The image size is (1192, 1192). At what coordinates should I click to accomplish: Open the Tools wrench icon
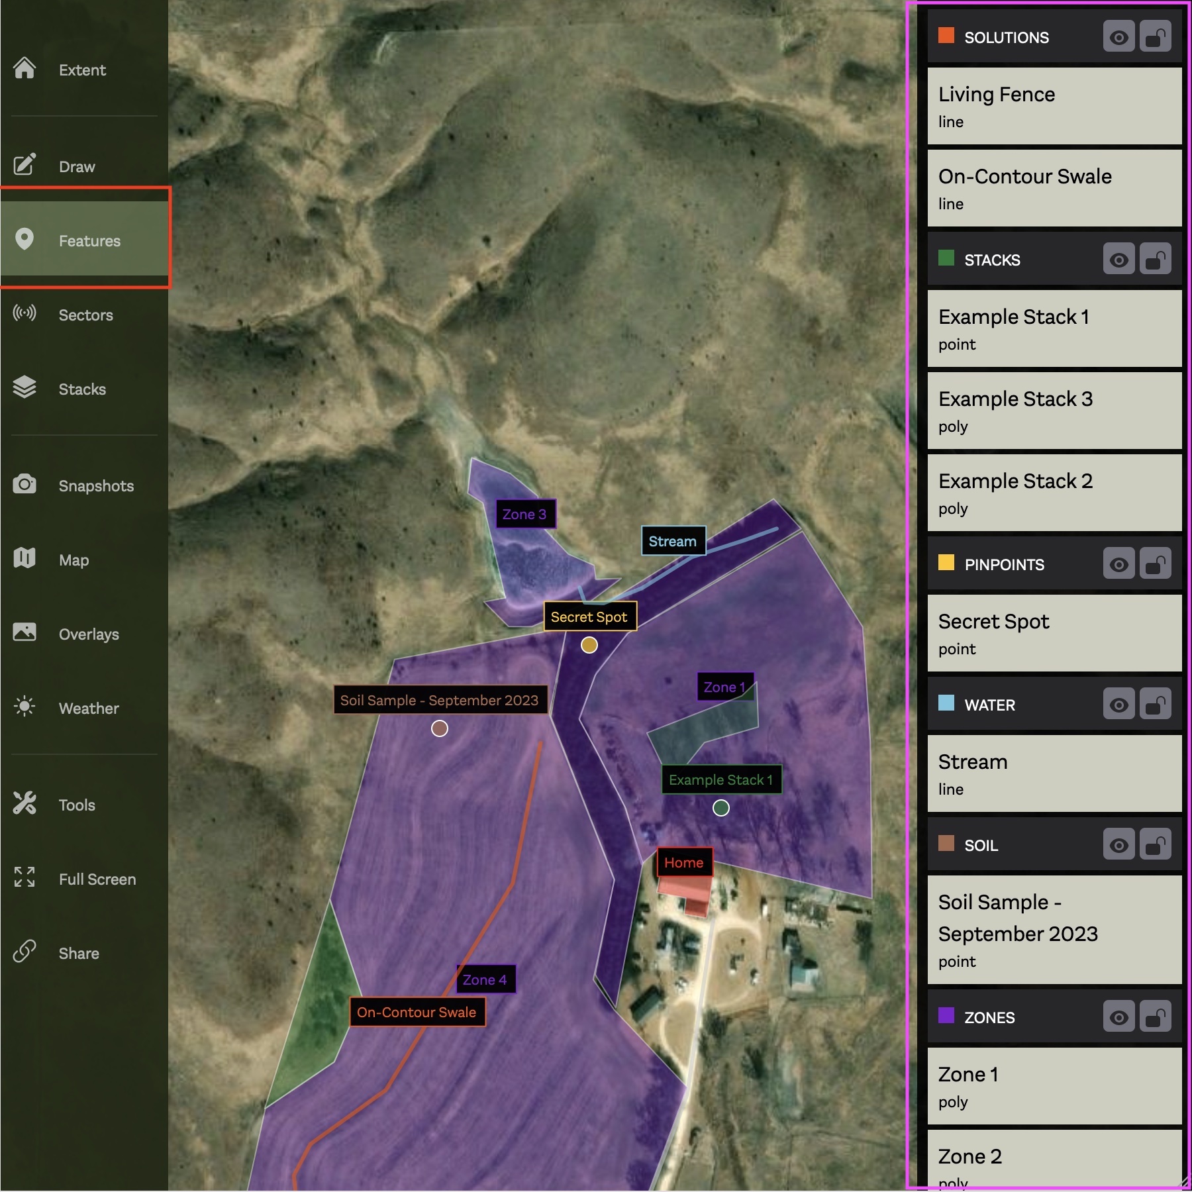tap(25, 803)
